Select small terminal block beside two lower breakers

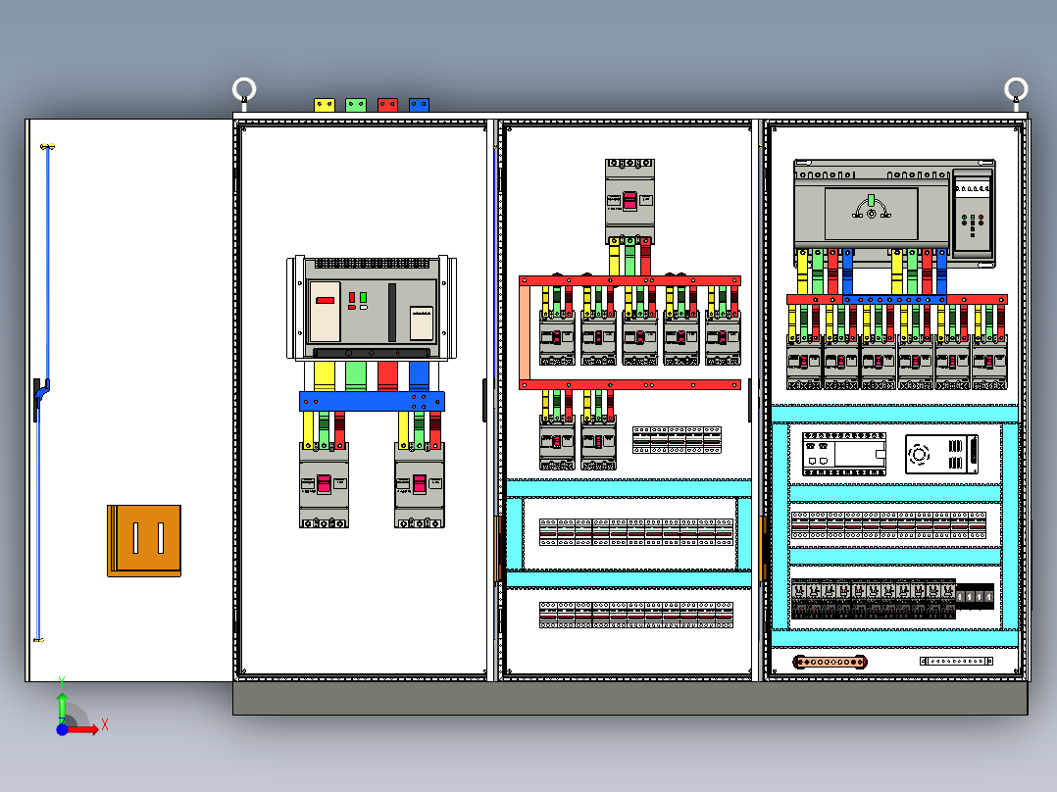tap(677, 440)
